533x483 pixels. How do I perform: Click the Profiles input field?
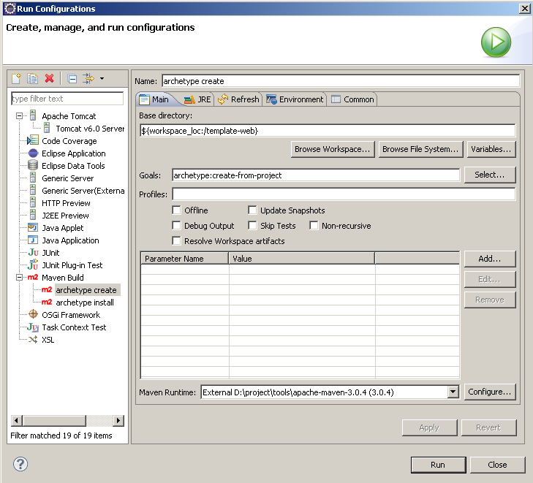point(344,194)
